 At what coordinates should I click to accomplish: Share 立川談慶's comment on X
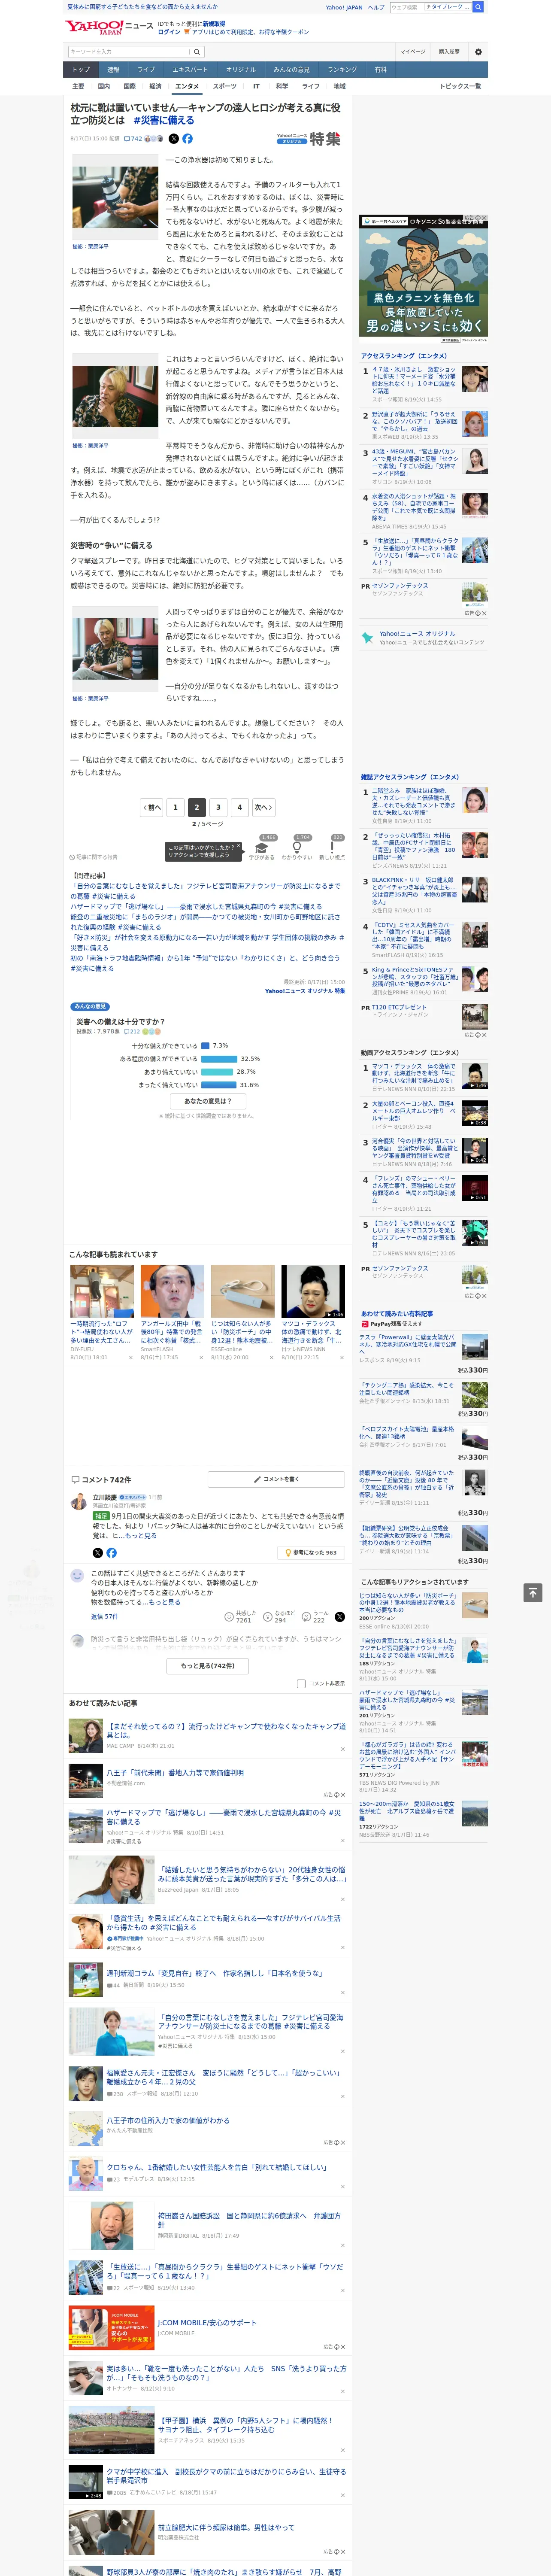pos(97,1552)
